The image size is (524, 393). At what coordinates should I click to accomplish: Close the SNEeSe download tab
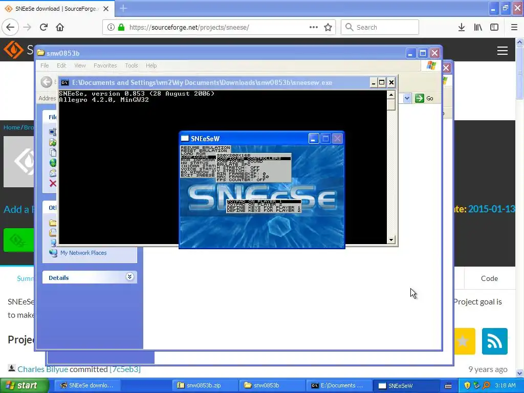[106, 9]
